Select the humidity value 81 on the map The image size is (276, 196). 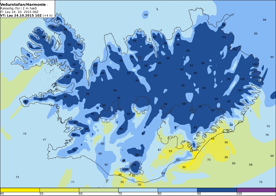click(159, 150)
